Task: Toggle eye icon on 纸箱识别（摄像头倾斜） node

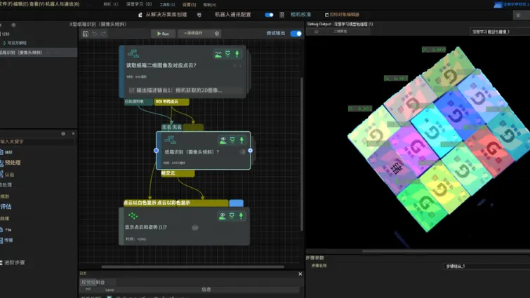Action: click(223, 140)
